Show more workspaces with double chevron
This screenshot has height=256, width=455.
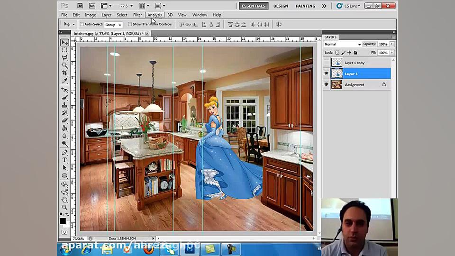324,6
